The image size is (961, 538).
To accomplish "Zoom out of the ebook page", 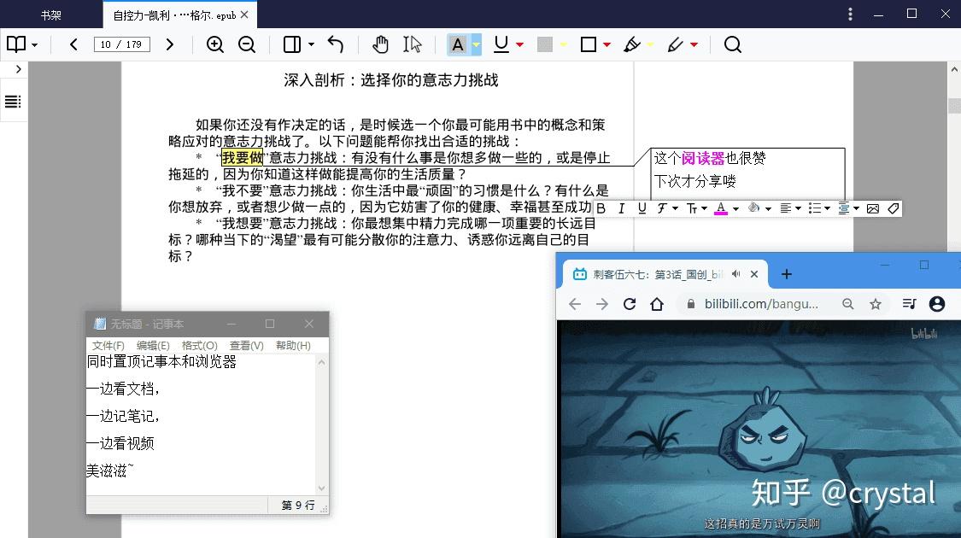I will tap(248, 44).
